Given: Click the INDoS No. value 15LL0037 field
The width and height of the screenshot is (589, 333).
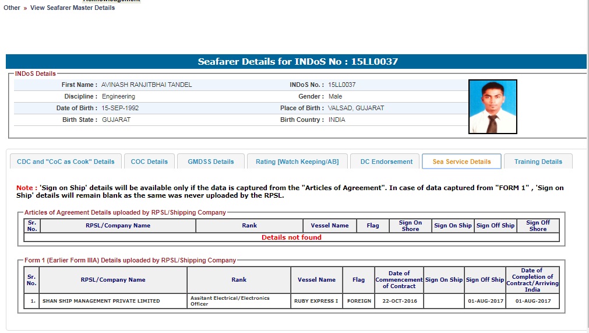Looking at the screenshot, I should [341, 85].
